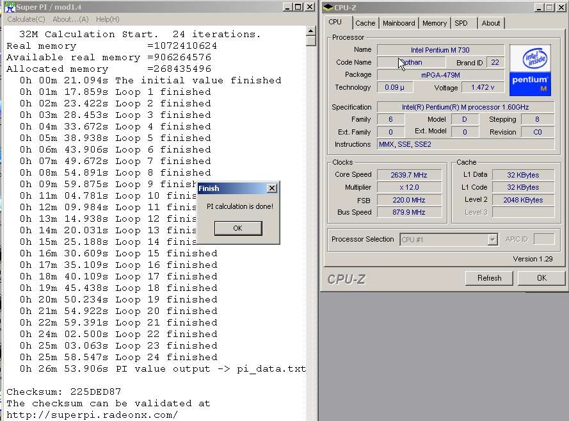
Task: Confirm the PI calculation is done dialog with OK
Action: click(238, 228)
